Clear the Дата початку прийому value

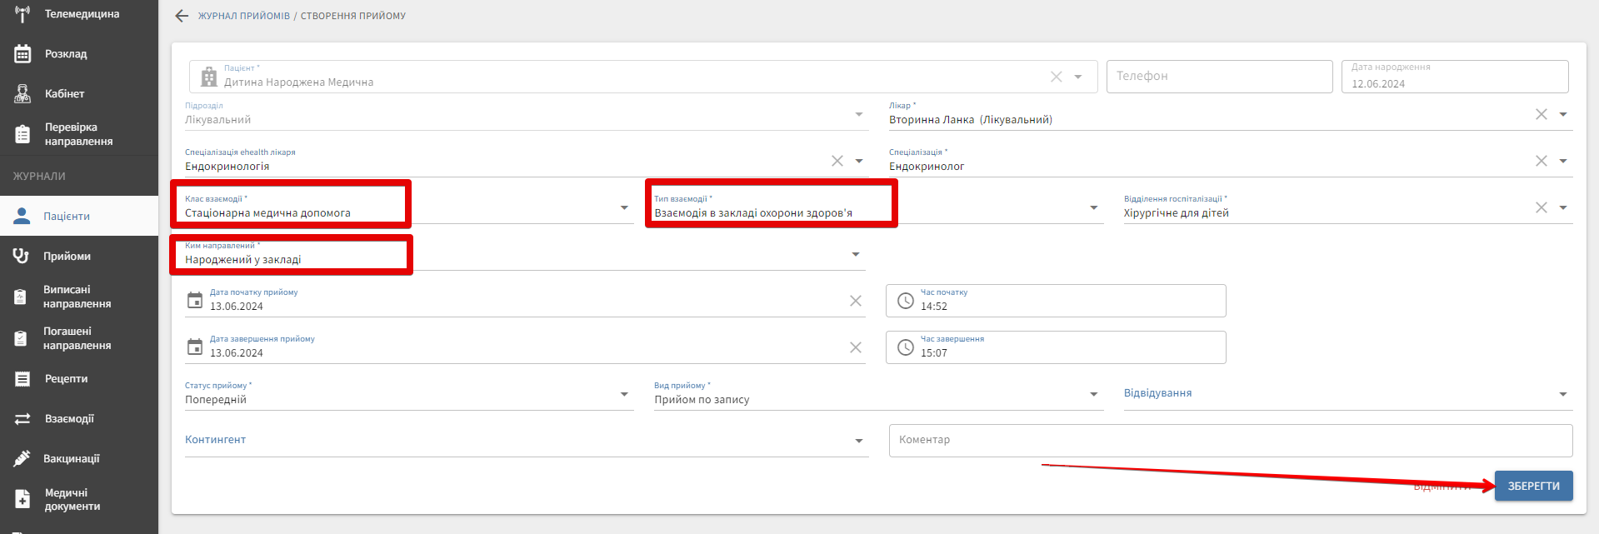pyautogui.click(x=856, y=301)
